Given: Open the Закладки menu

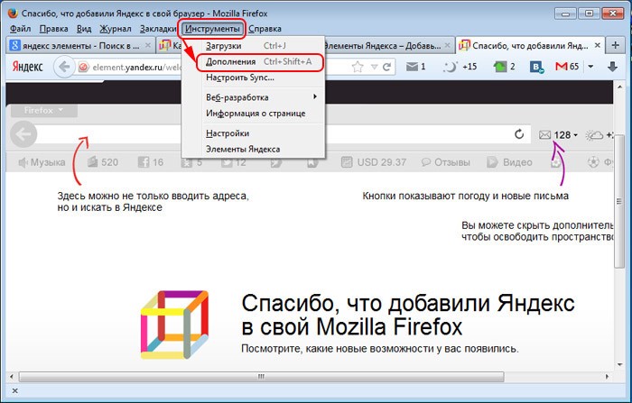Looking at the screenshot, I should pyautogui.click(x=158, y=29).
